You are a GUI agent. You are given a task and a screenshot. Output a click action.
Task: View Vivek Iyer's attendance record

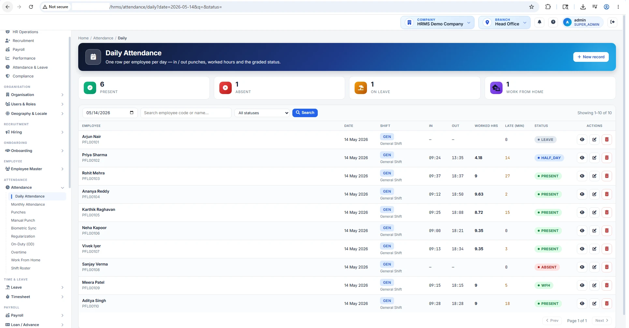coord(582,249)
